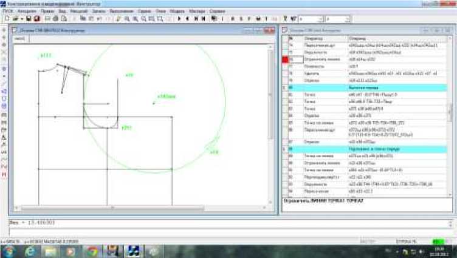The width and height of the screenshot is (457, 258).
Task: Open the Вид menu
Action: 62,11
